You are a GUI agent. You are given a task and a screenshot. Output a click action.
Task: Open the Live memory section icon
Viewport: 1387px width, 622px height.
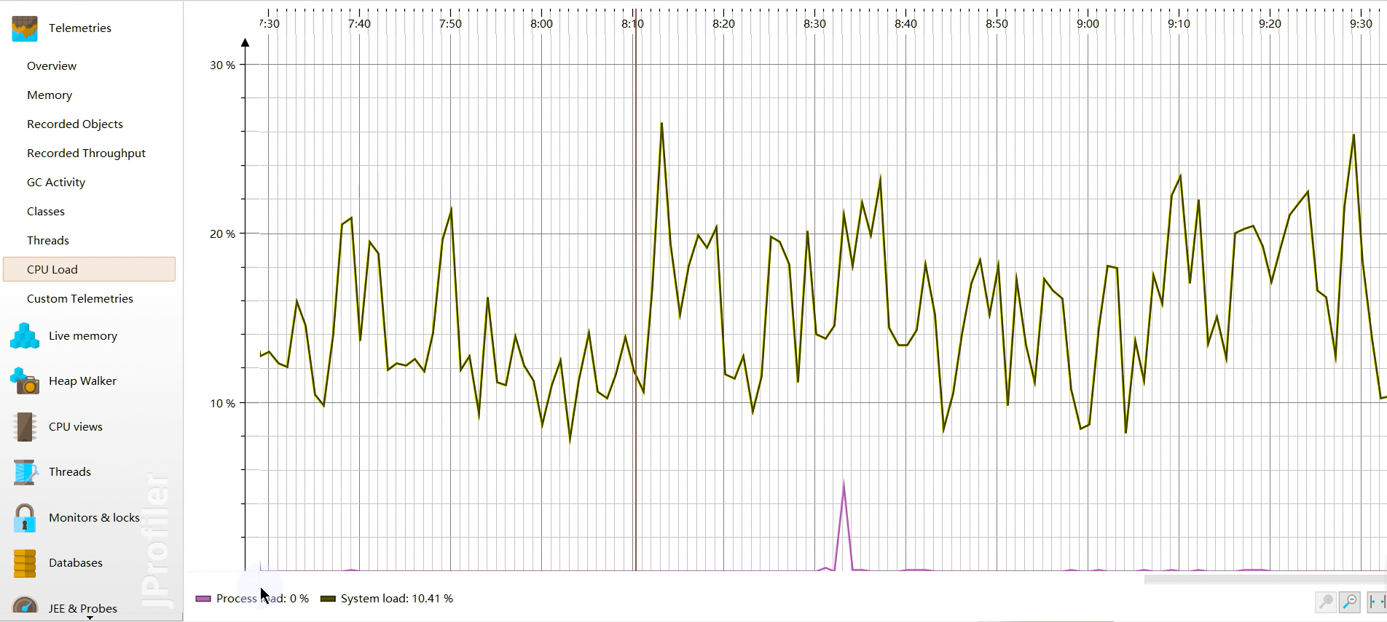click(24, 336)
